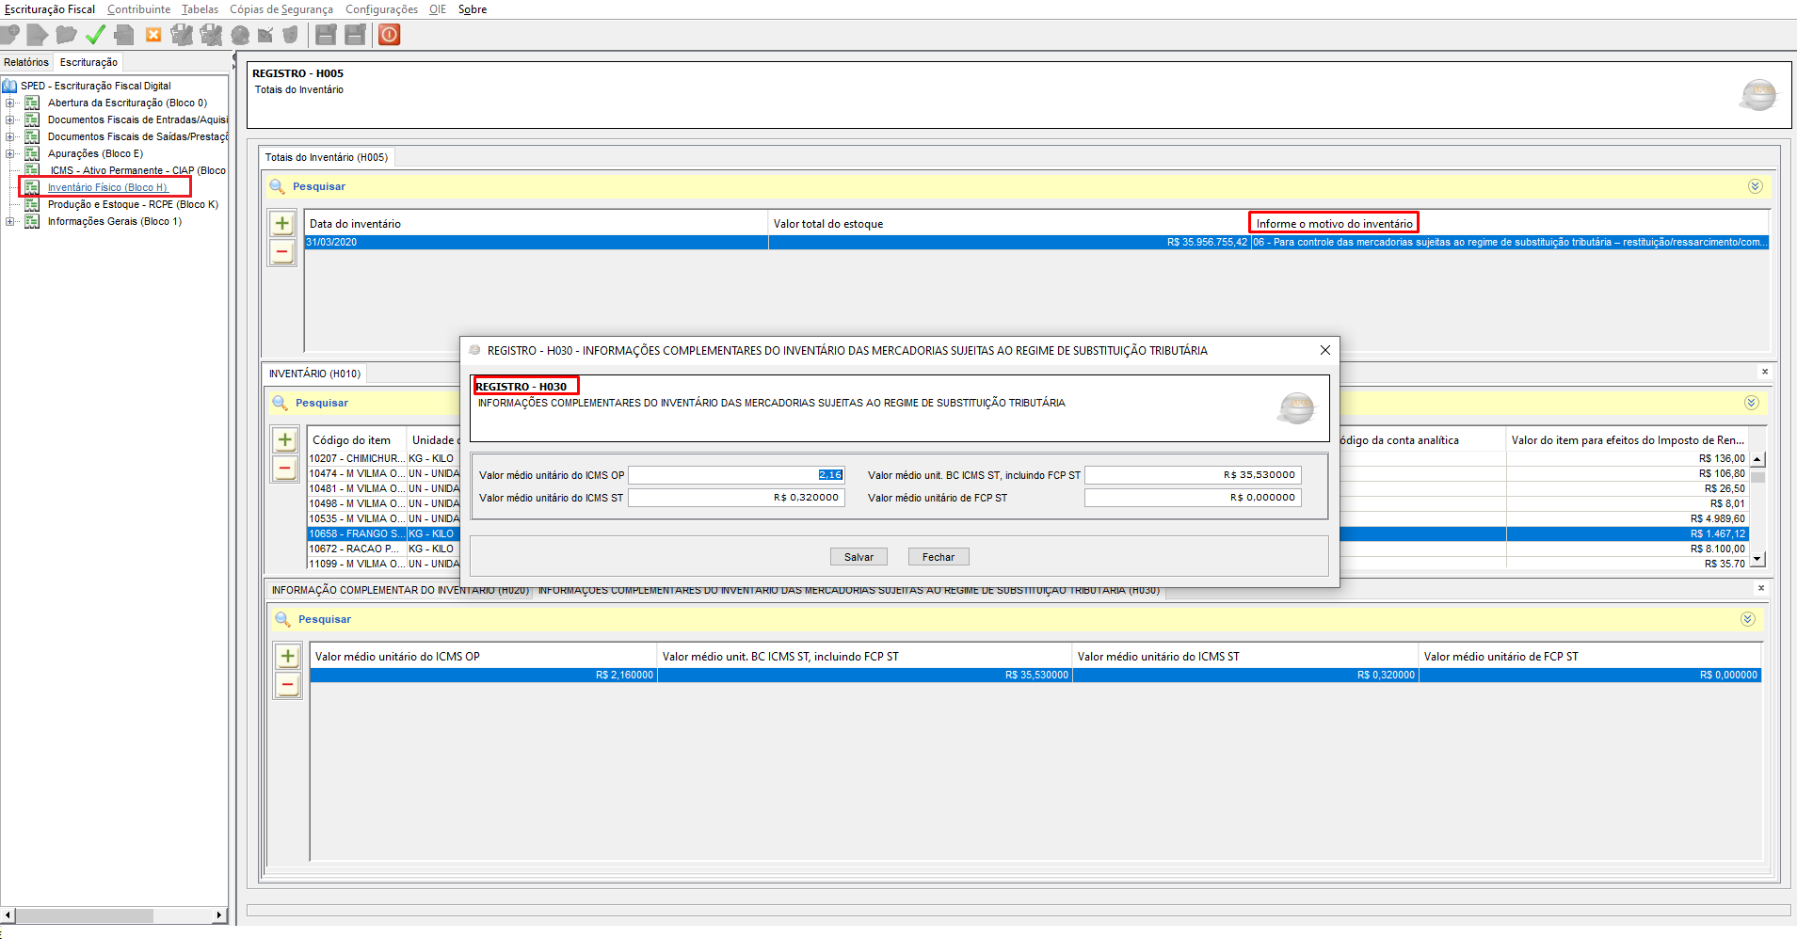Expand the Abertura da Escrituração (Bloco 0) node
Screen dimensions: 1797x939
[10, 103]
